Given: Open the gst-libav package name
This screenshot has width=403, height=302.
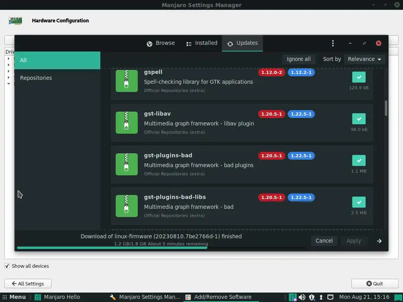Looking at the screenshot, I should pos(157,114).
